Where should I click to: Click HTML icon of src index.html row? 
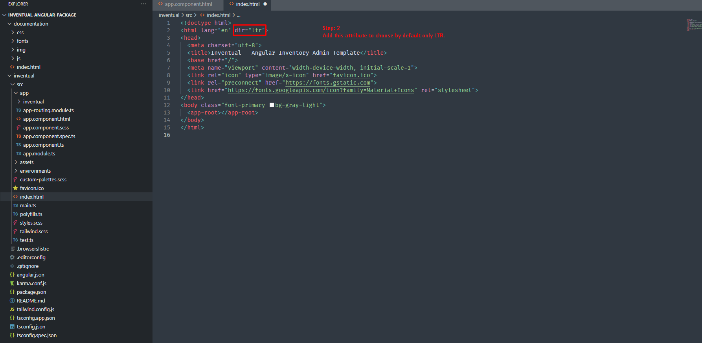click(x=15, y=197)
